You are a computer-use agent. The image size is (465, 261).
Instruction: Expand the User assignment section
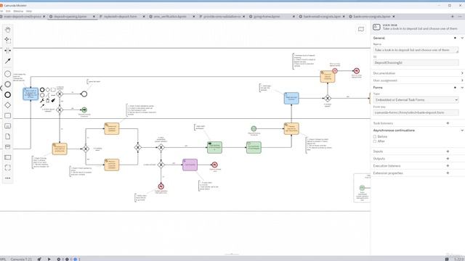pyautogui.click(x=462, y=80)
